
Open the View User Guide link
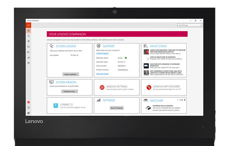(102, 74)
